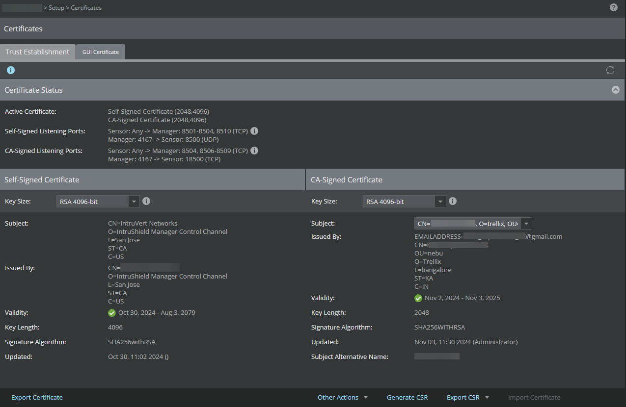Show info for CA-Signed Listening Ports
626x407 pixels.
tap(254, 151)
